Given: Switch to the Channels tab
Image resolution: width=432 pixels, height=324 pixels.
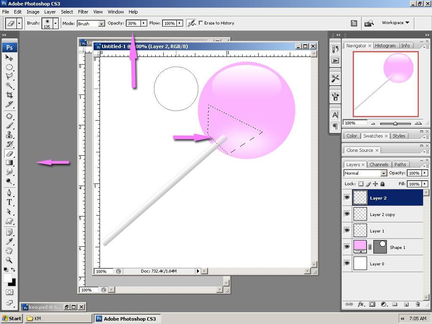Looking at the screenshot, I should [x=379, y=165].
